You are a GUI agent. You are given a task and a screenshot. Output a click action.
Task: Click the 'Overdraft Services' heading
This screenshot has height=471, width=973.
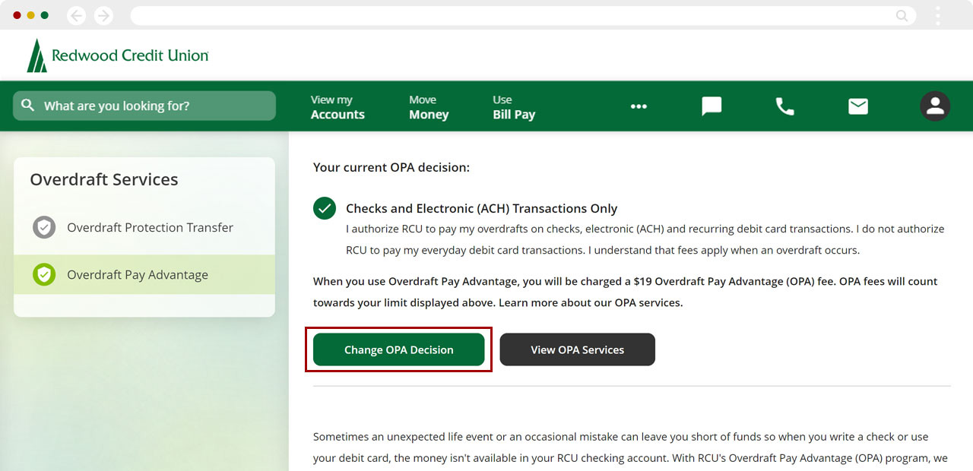pos(104,179)
